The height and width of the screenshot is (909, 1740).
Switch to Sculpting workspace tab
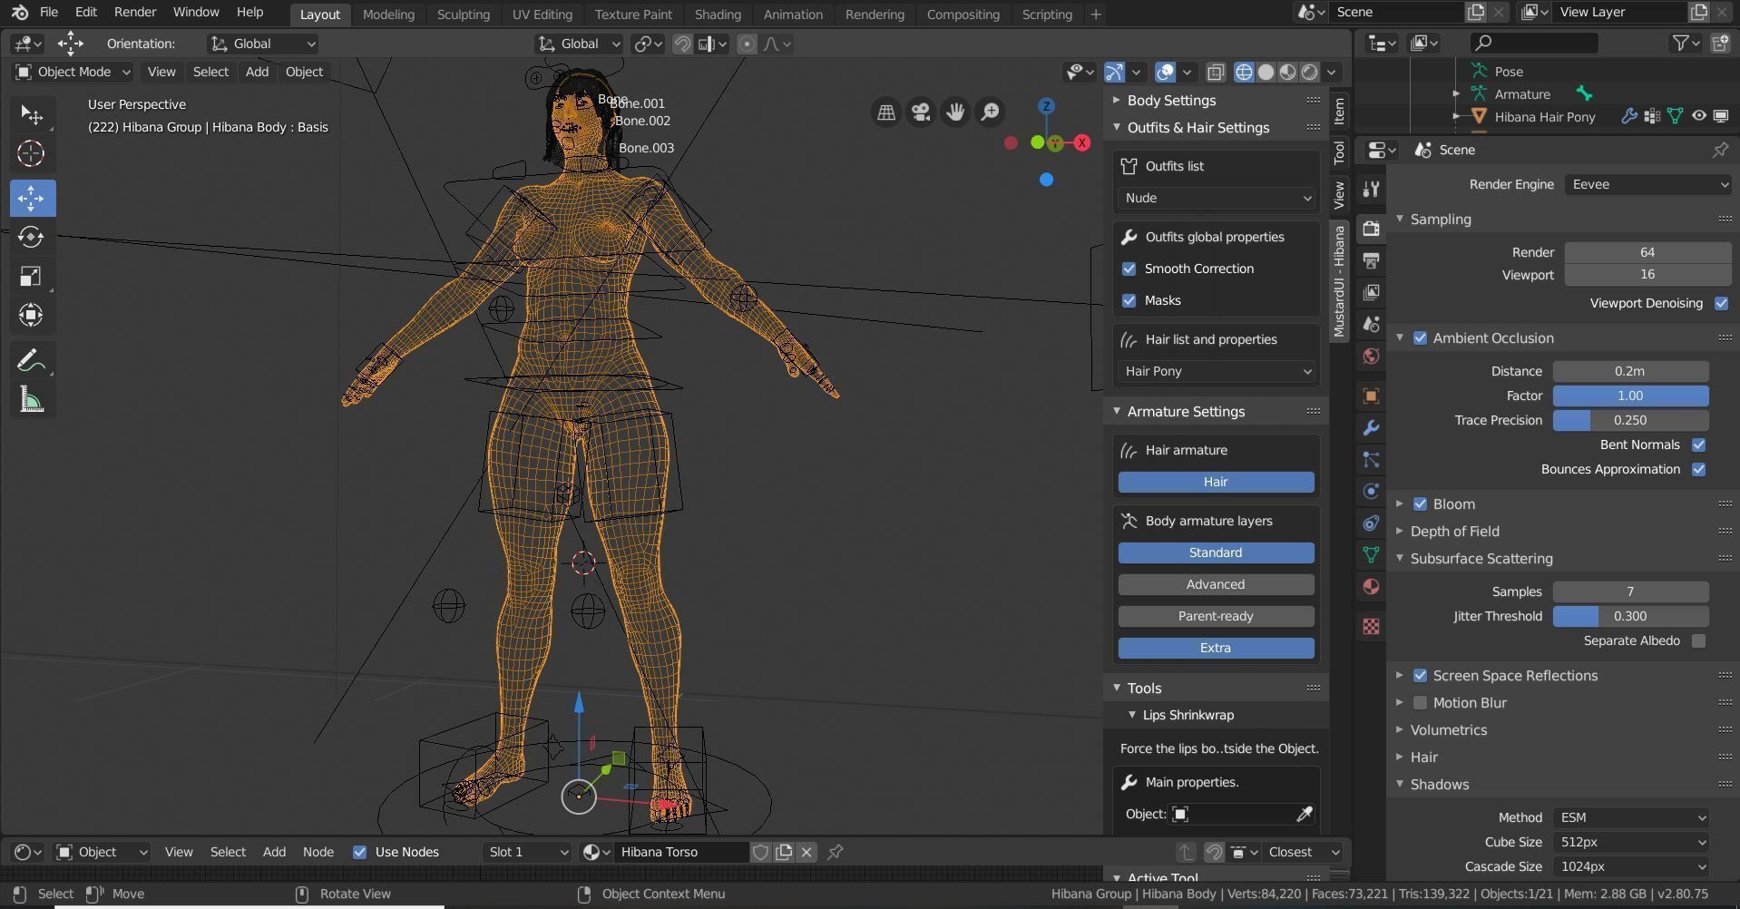(x=463, y=15)
